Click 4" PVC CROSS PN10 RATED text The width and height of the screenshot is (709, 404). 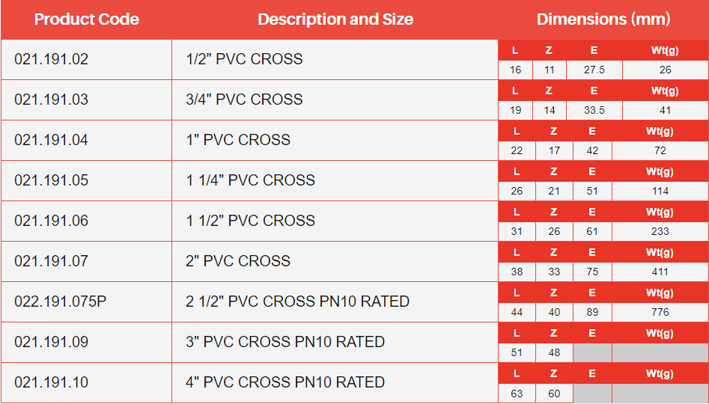285,382
